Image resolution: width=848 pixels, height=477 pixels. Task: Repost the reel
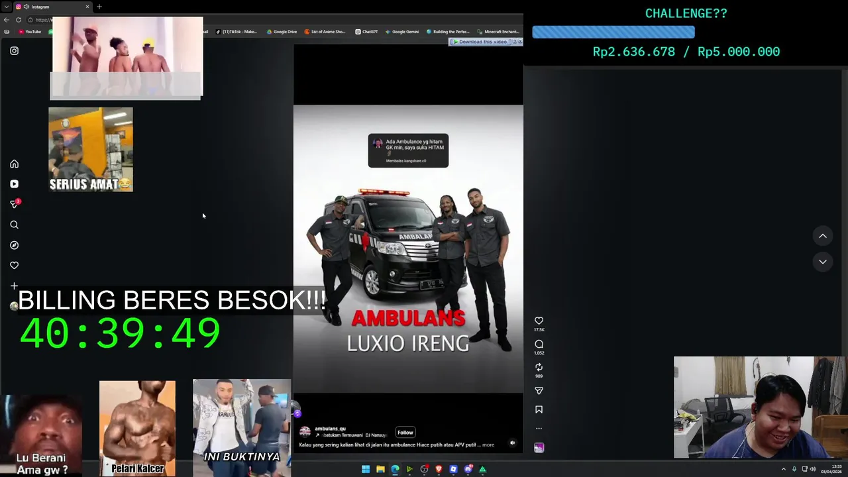[539, 367]
